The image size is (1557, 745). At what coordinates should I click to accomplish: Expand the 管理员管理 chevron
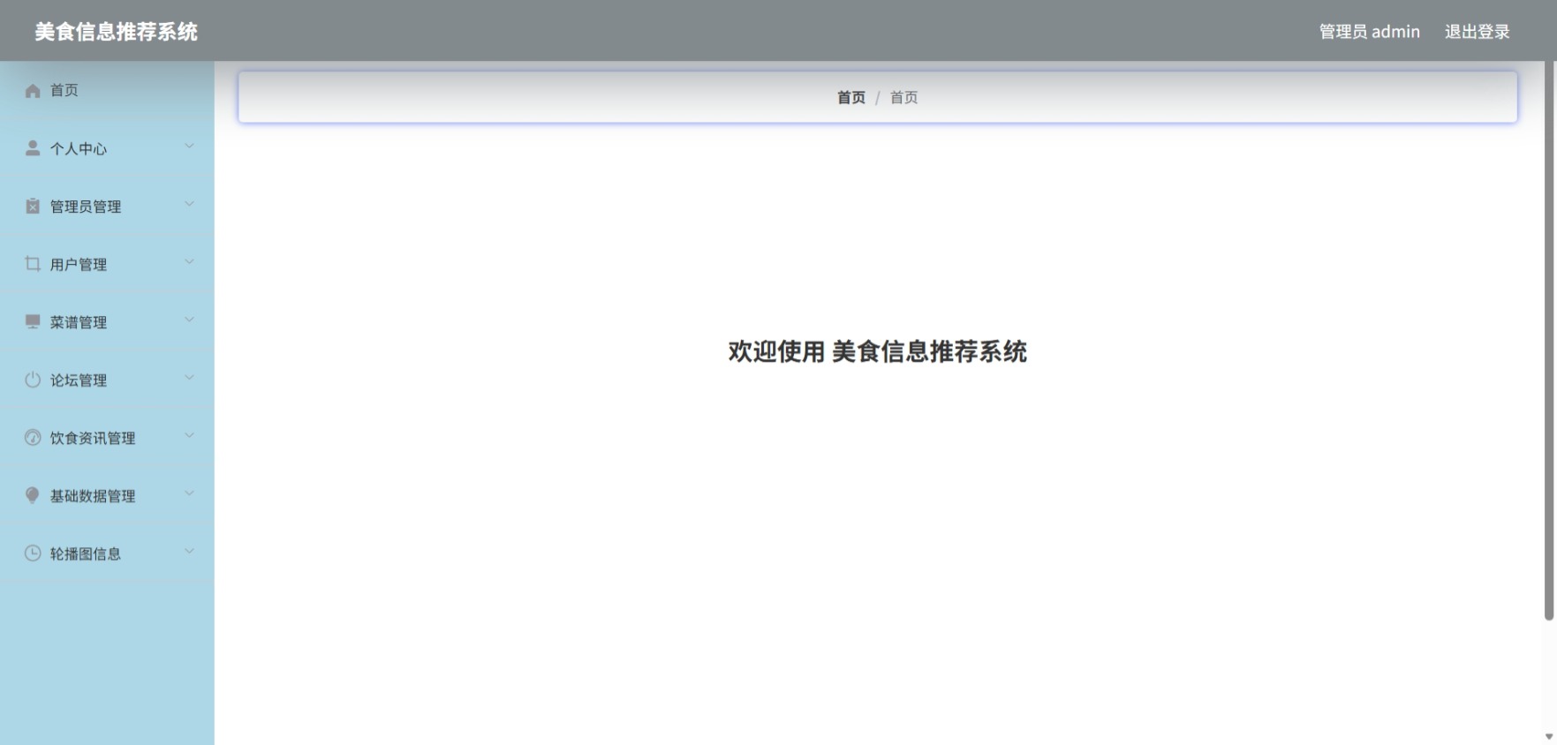189,205
